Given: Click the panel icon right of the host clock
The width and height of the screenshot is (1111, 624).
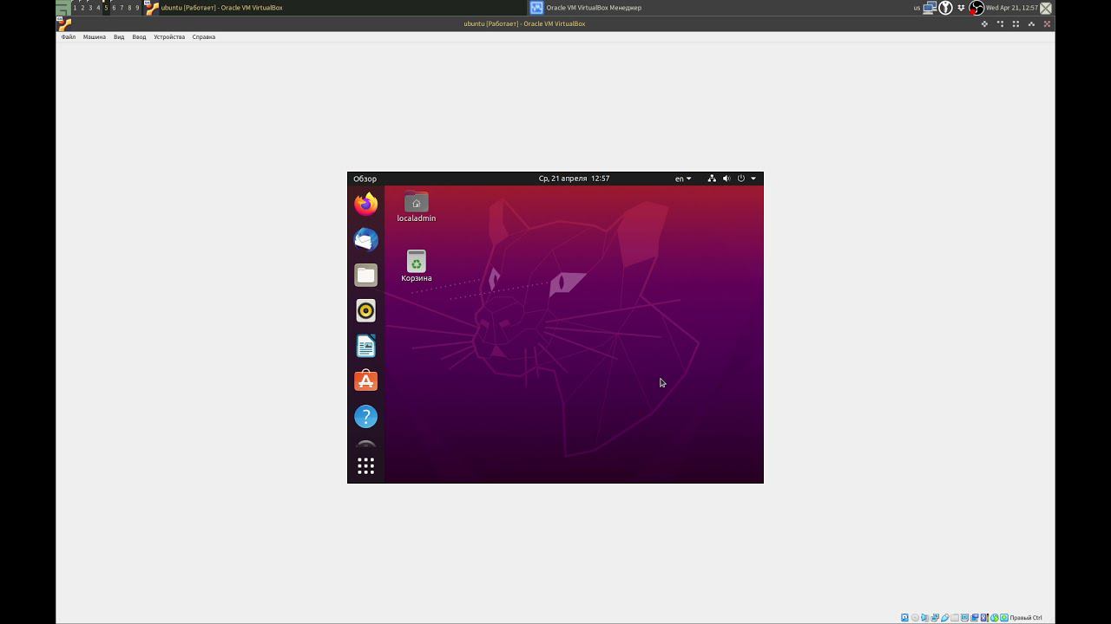Looking at the screenshot, I should pos(1046,8).
